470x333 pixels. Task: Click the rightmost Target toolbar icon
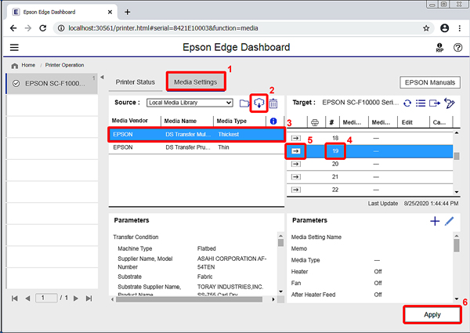click(450, 103)
